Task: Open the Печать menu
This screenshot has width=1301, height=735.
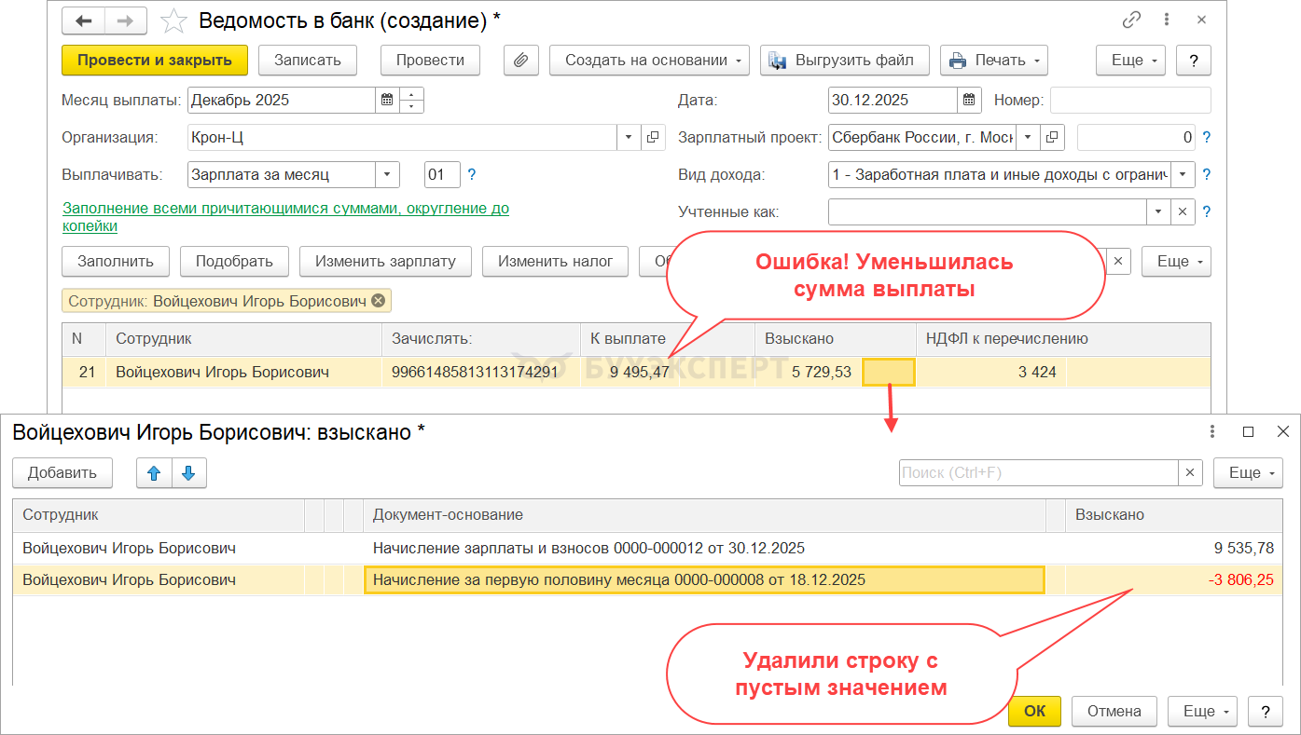Action: [993, 60]
